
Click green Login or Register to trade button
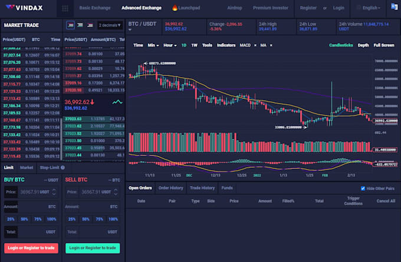93,248
